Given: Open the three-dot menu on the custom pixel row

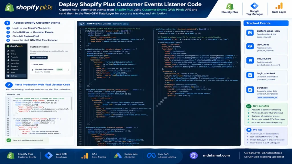Looking at the screenshot, I should 68,70.
